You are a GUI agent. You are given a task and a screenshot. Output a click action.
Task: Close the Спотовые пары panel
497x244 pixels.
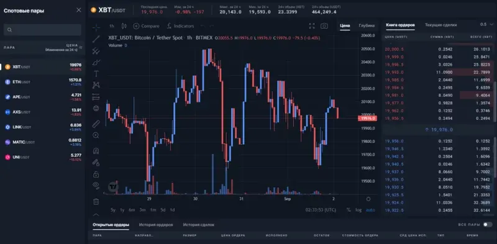coord(79,10)
